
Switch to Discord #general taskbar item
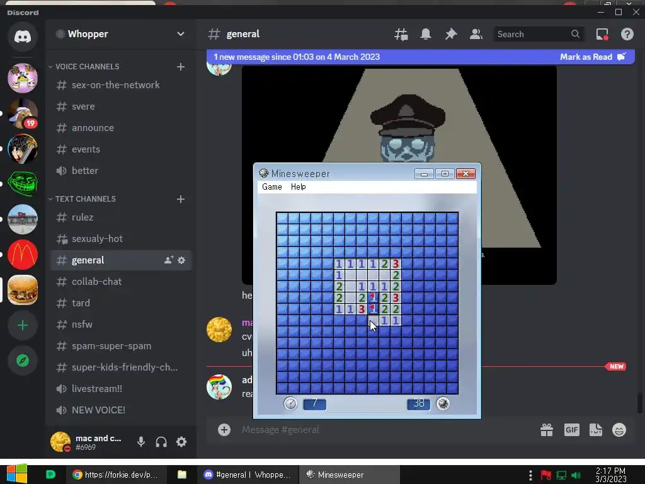click(x=247, y=475)
